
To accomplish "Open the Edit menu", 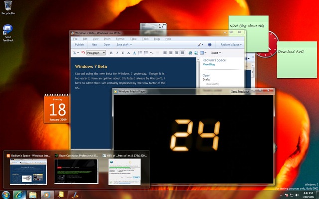I will point(85,39).
